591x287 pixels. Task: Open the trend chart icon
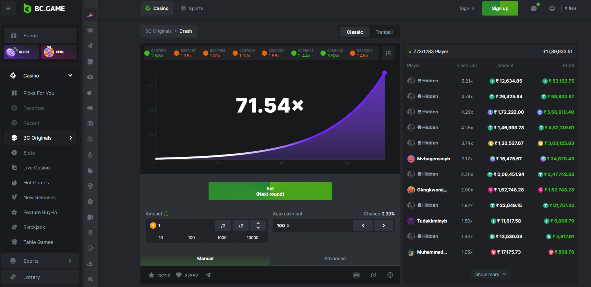[x=373, y=275]
